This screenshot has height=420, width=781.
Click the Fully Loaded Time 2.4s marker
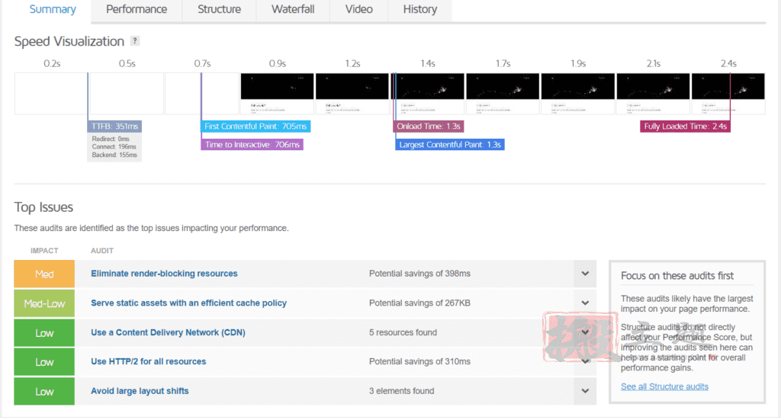686,127
